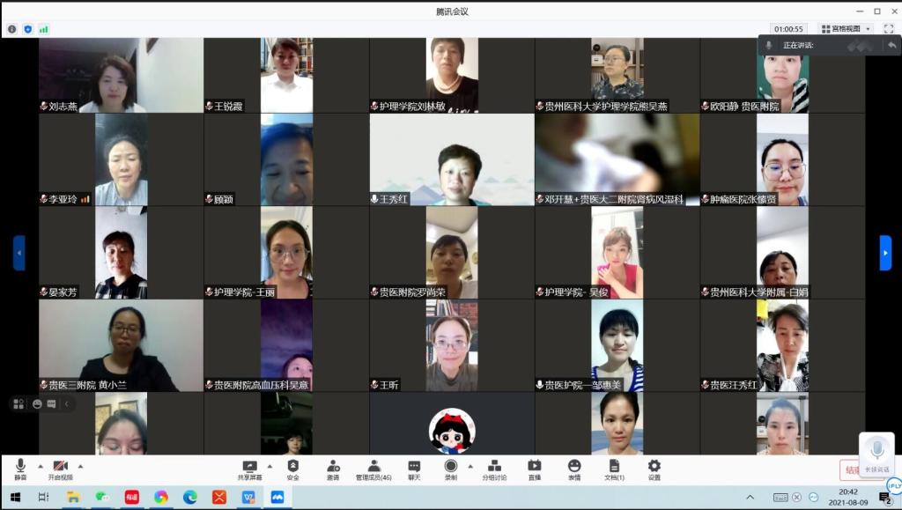This screenshot has width=902, height=510.
Task: Start Breakout Rooms (分组讨论)
Action: pyautogui.click(x=494, y=468)
